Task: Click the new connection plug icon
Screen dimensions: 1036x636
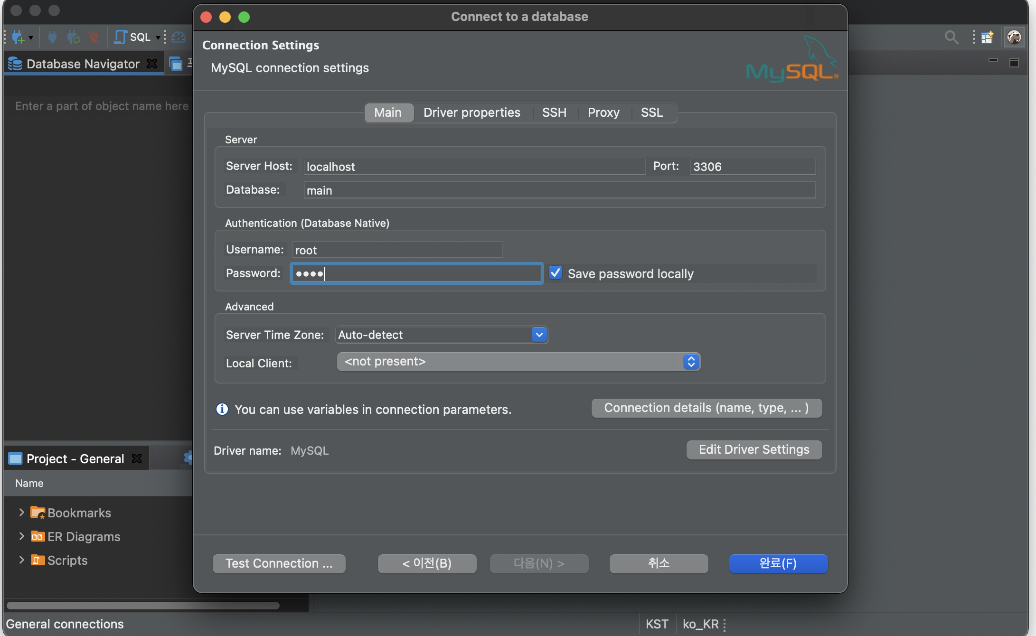Action: tap(18, 37)
